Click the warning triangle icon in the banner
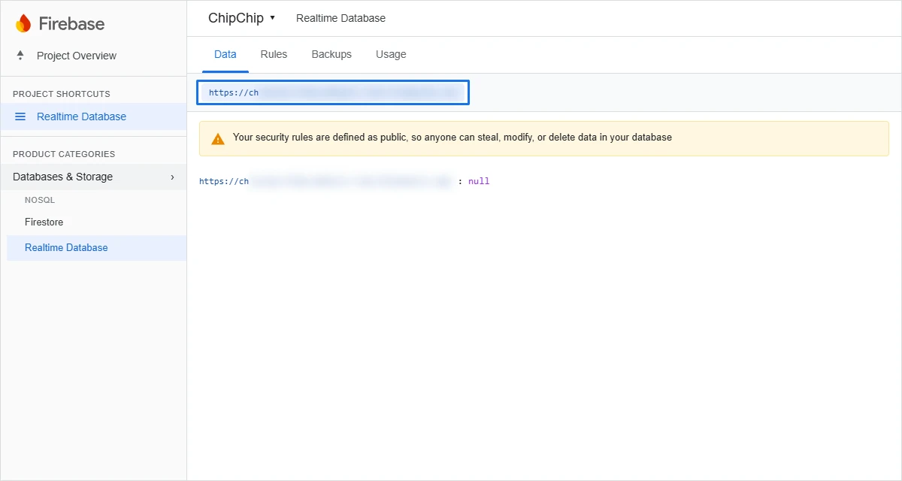902x481 pixels. 218,138
